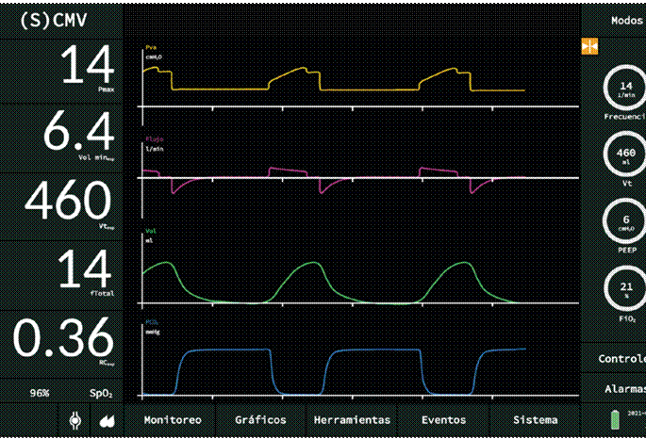Screen dimensions: 646x439
Task: Open the Gráficos tab
Action: click(260, 420)
